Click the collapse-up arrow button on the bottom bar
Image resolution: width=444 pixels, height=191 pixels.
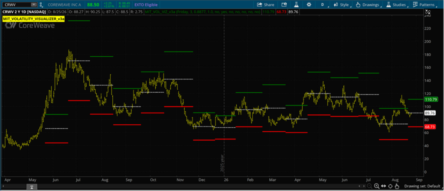(x=32, y=187)
